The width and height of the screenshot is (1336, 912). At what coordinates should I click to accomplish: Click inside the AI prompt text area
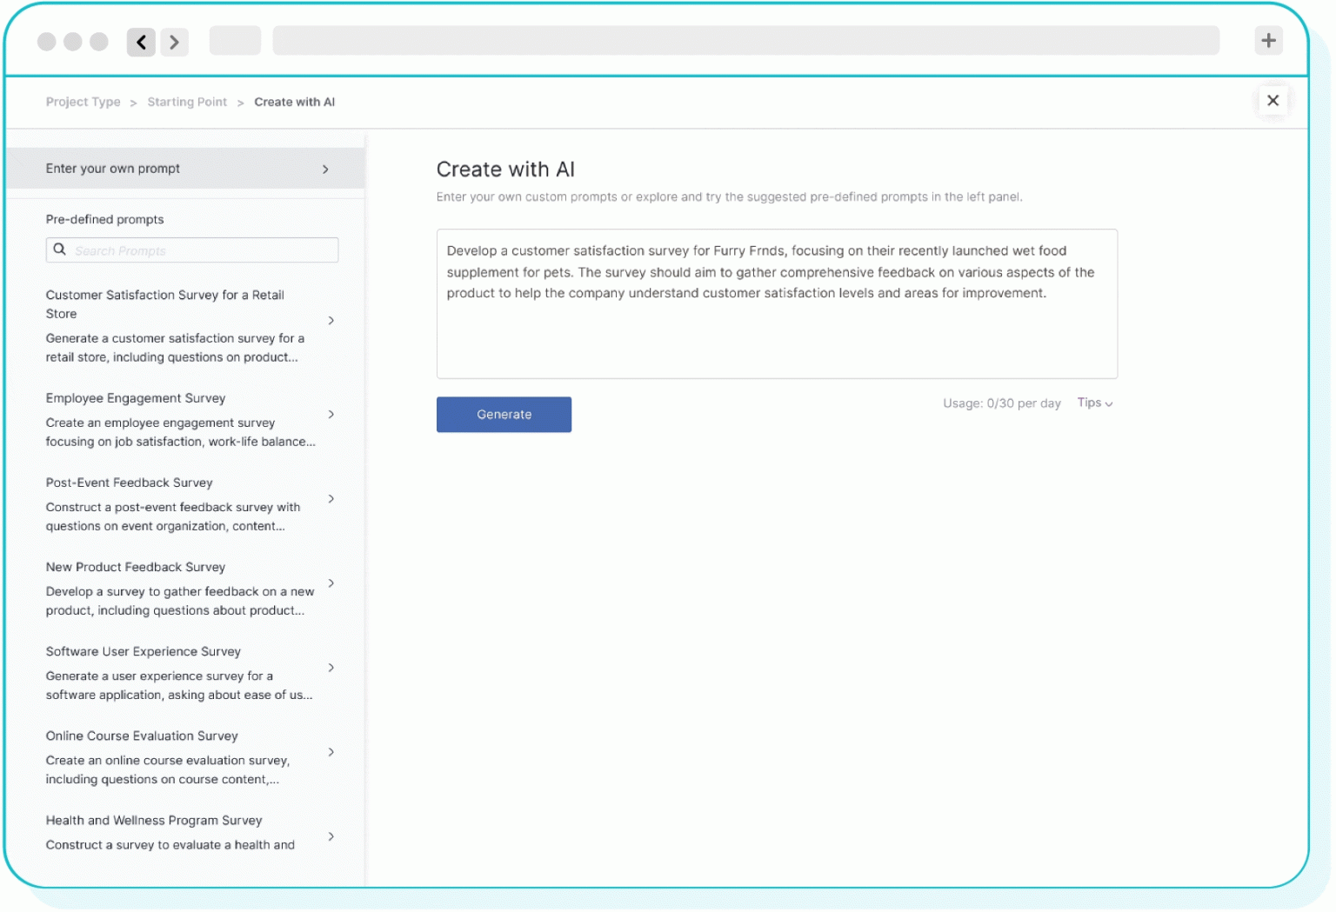(x=776, y=335)
